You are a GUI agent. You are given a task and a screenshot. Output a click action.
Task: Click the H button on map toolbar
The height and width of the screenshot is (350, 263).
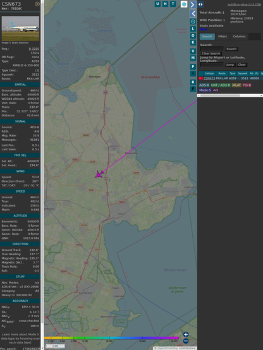pyautogui.click(x=165, y=4)
